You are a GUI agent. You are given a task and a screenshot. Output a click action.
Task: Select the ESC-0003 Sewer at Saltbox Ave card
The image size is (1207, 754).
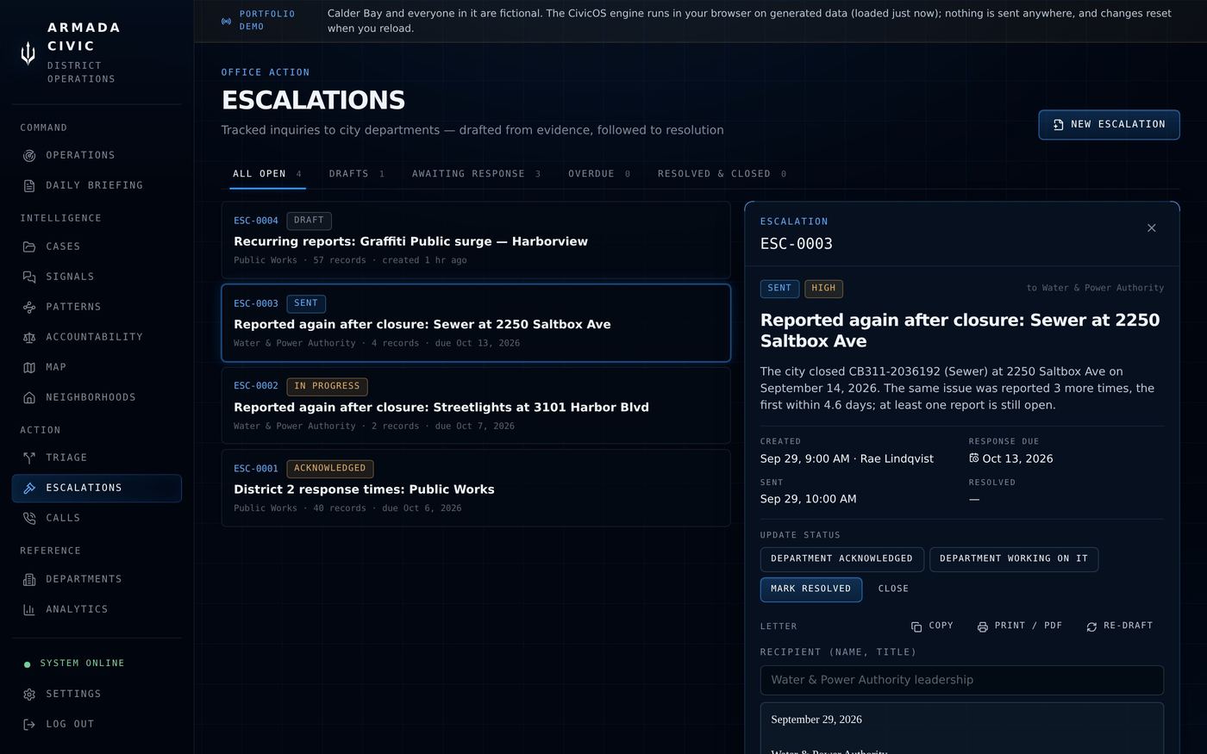tap(476, 323)
